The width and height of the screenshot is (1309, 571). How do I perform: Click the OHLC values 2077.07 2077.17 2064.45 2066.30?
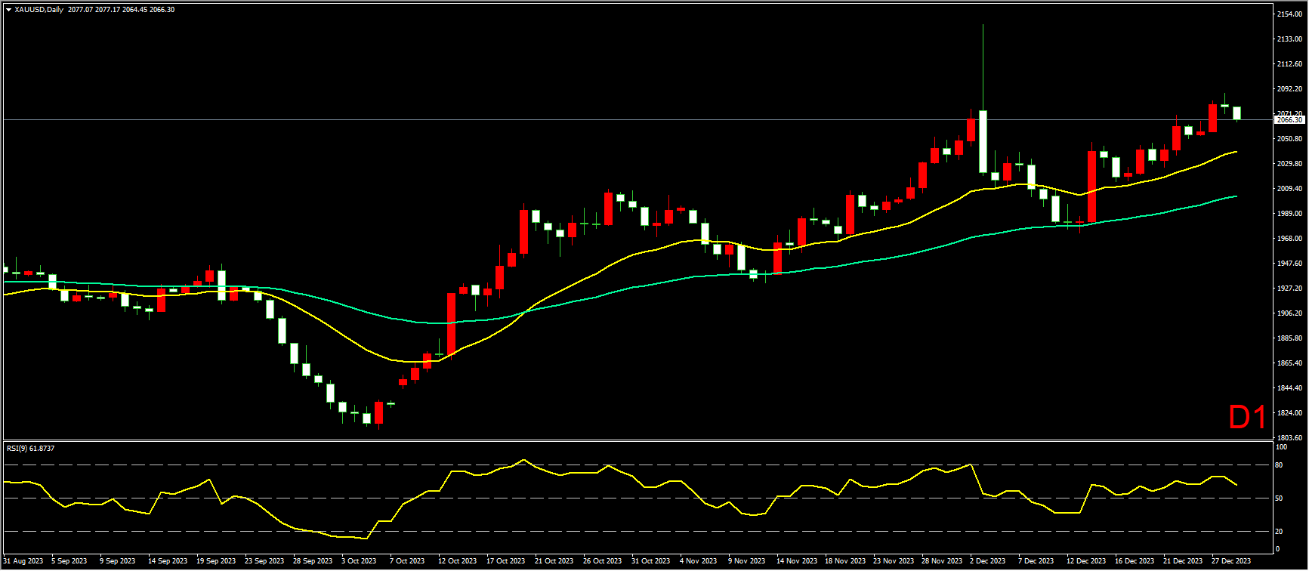(121, 10)
